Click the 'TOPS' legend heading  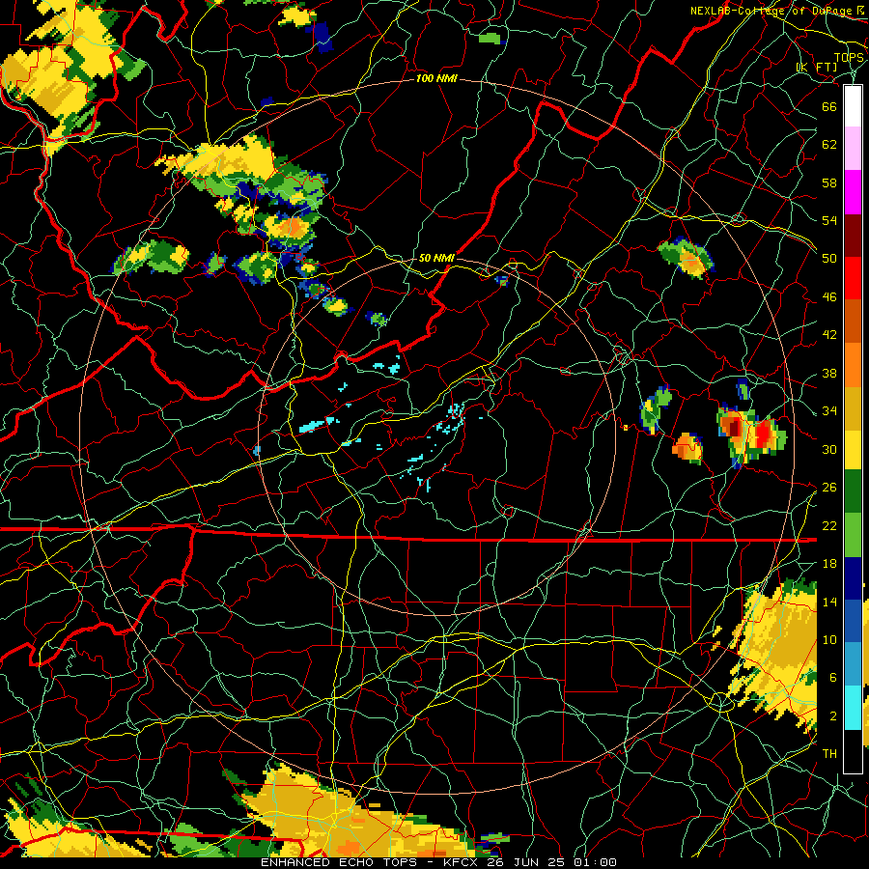pyautogui.click(x=849, y=58)
